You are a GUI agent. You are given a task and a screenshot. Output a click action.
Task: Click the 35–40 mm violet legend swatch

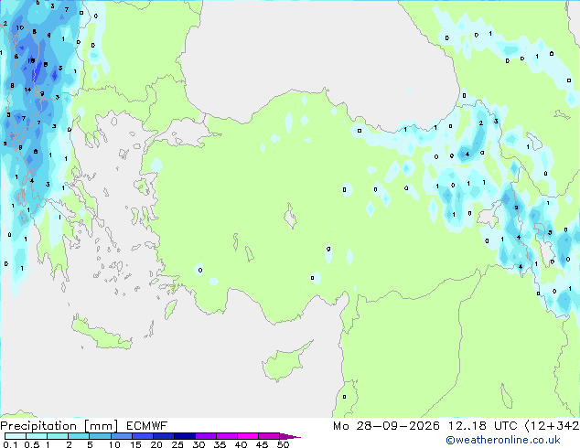click(x=227, y=436)
